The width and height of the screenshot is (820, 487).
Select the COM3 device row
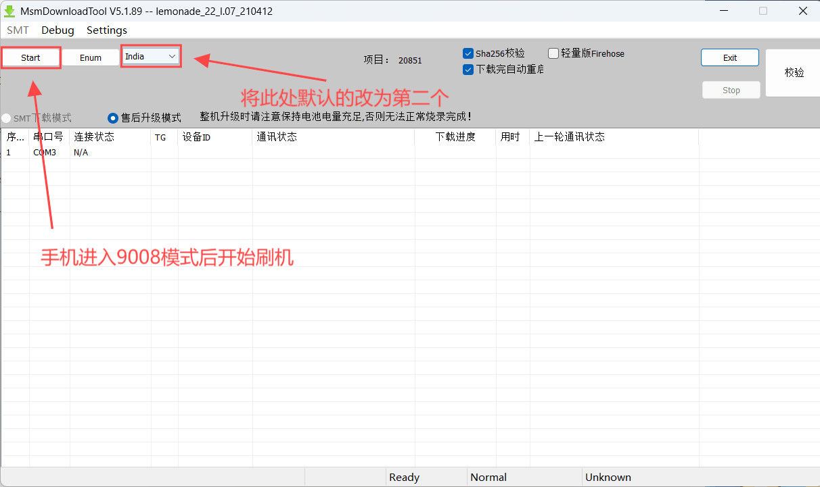point(45,153)
